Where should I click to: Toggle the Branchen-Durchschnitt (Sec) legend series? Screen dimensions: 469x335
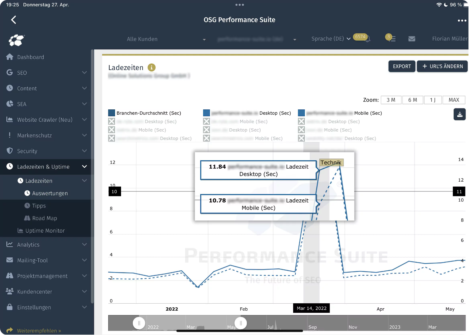click(112, 113)
